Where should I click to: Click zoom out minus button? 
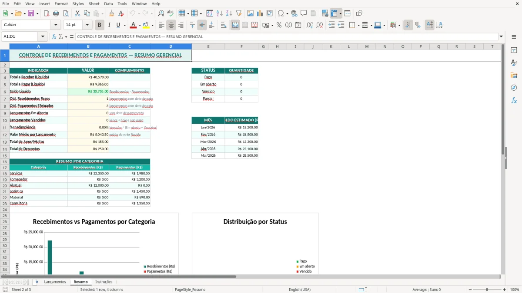point(470,290)
